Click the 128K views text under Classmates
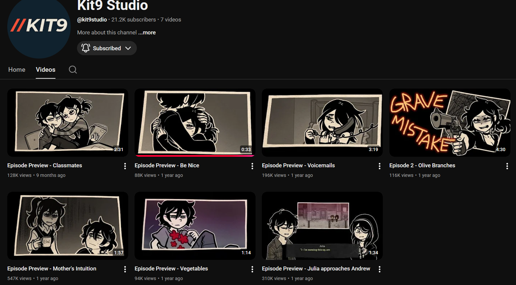 coord(20,175)
